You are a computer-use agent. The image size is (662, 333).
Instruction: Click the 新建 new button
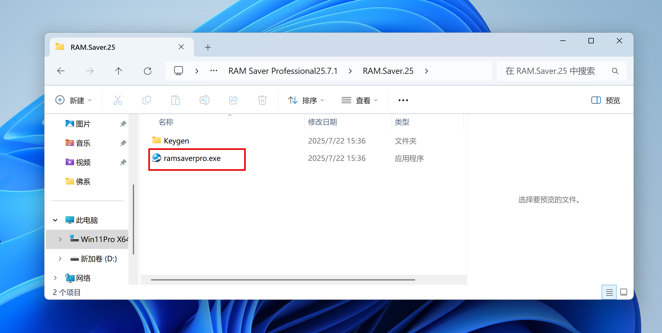(74, 100)
